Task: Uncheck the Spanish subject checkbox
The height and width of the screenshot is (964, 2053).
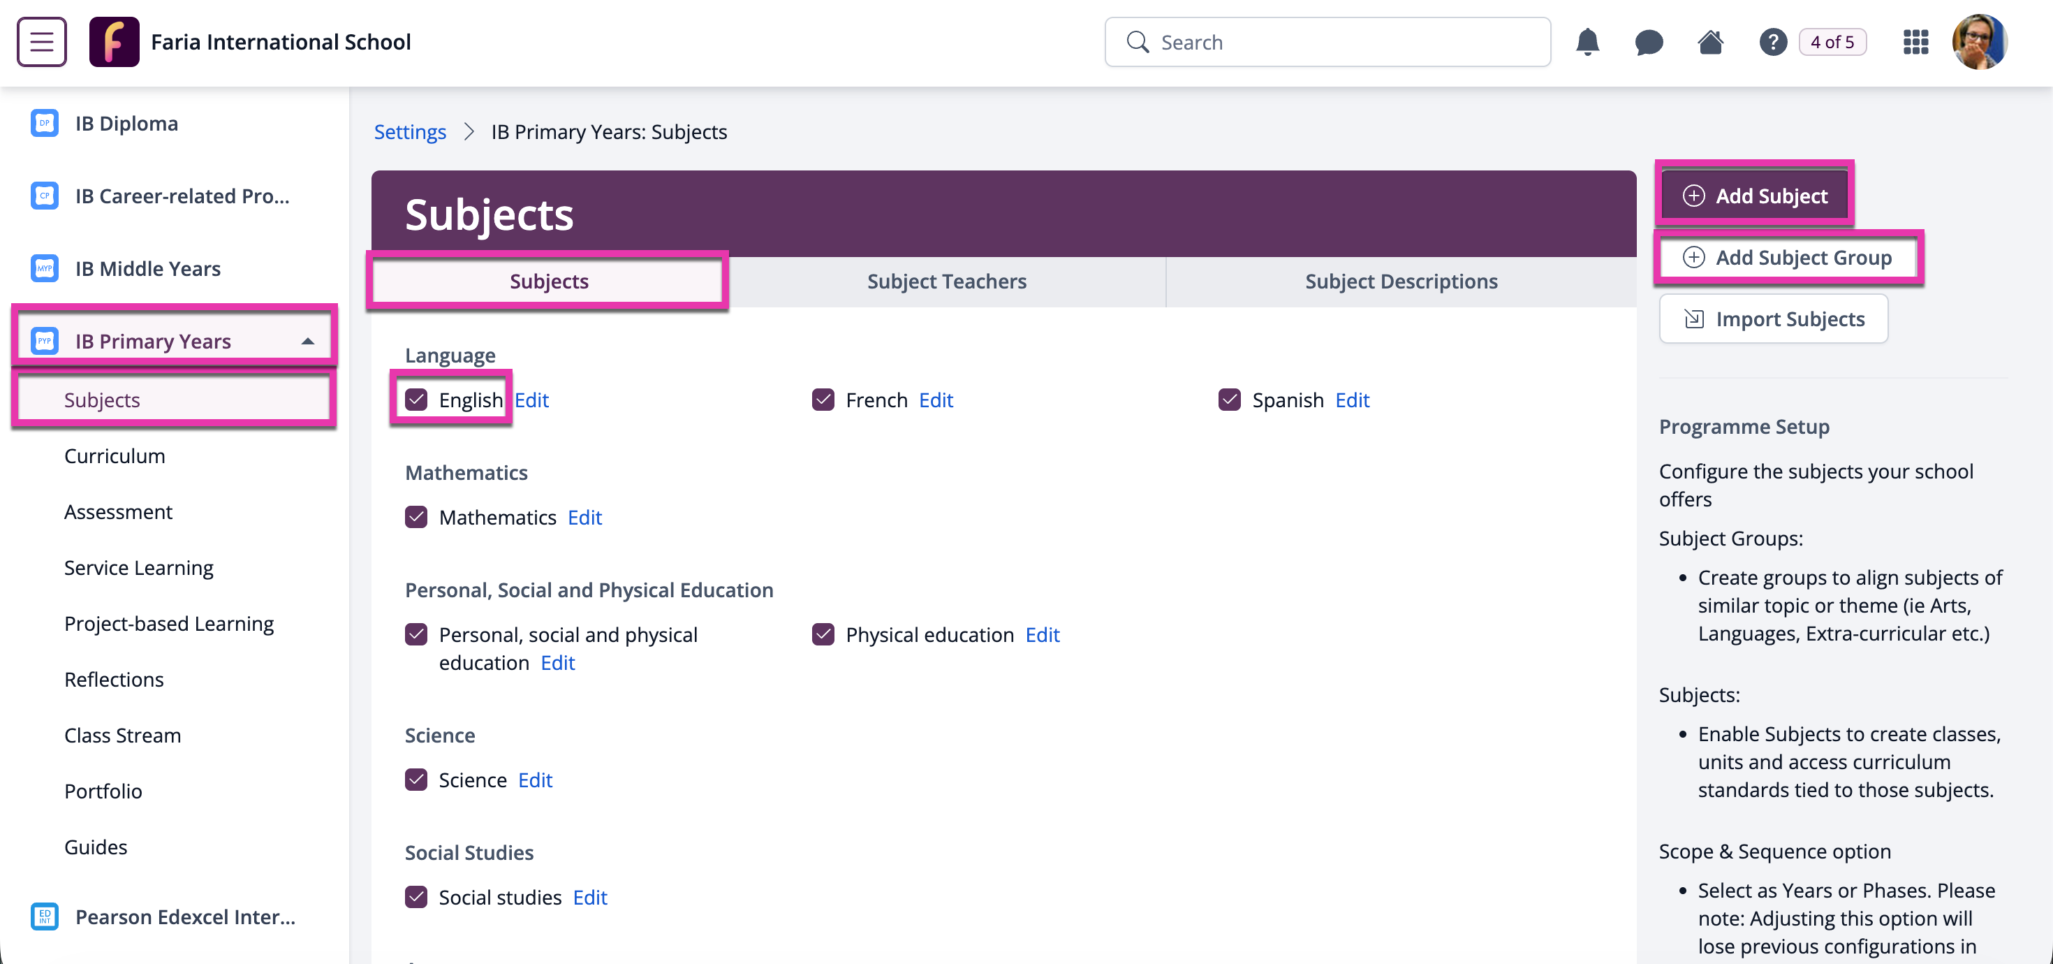Action: click(1230, 400)
